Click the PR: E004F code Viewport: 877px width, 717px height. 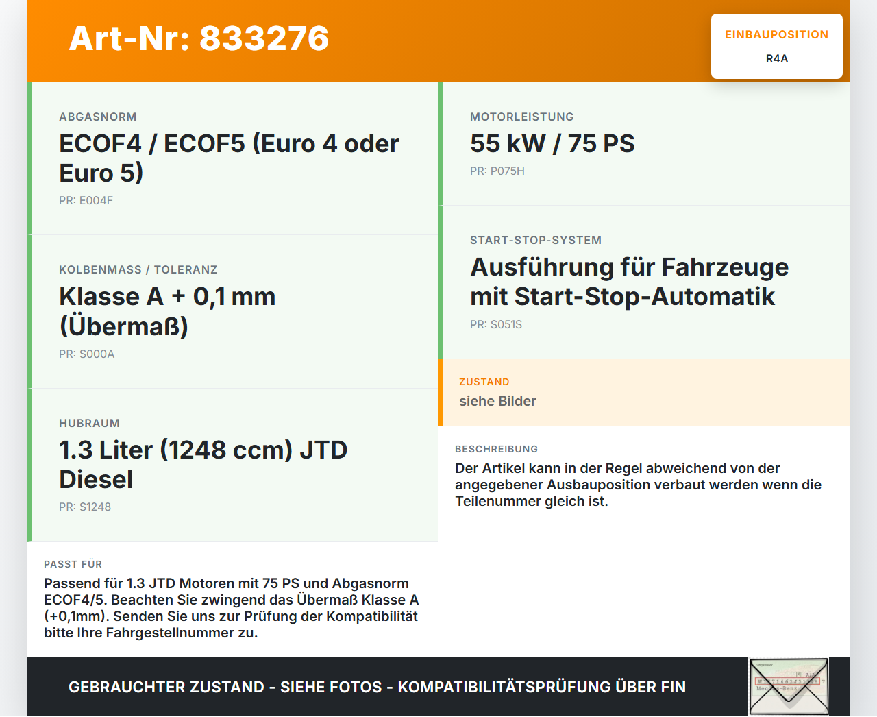(x=86, y=201)
